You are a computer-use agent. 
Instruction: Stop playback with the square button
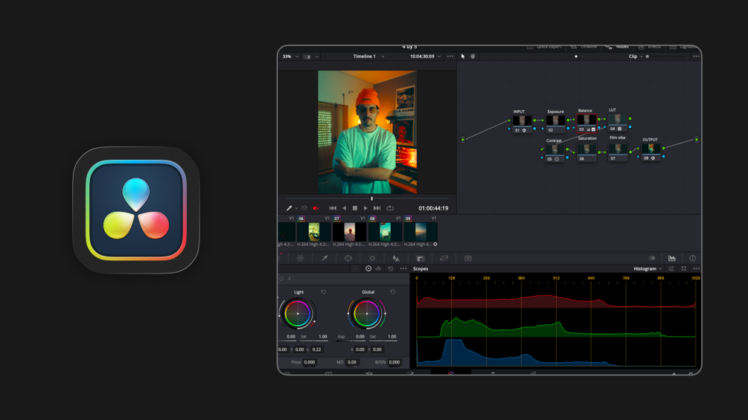355,208
